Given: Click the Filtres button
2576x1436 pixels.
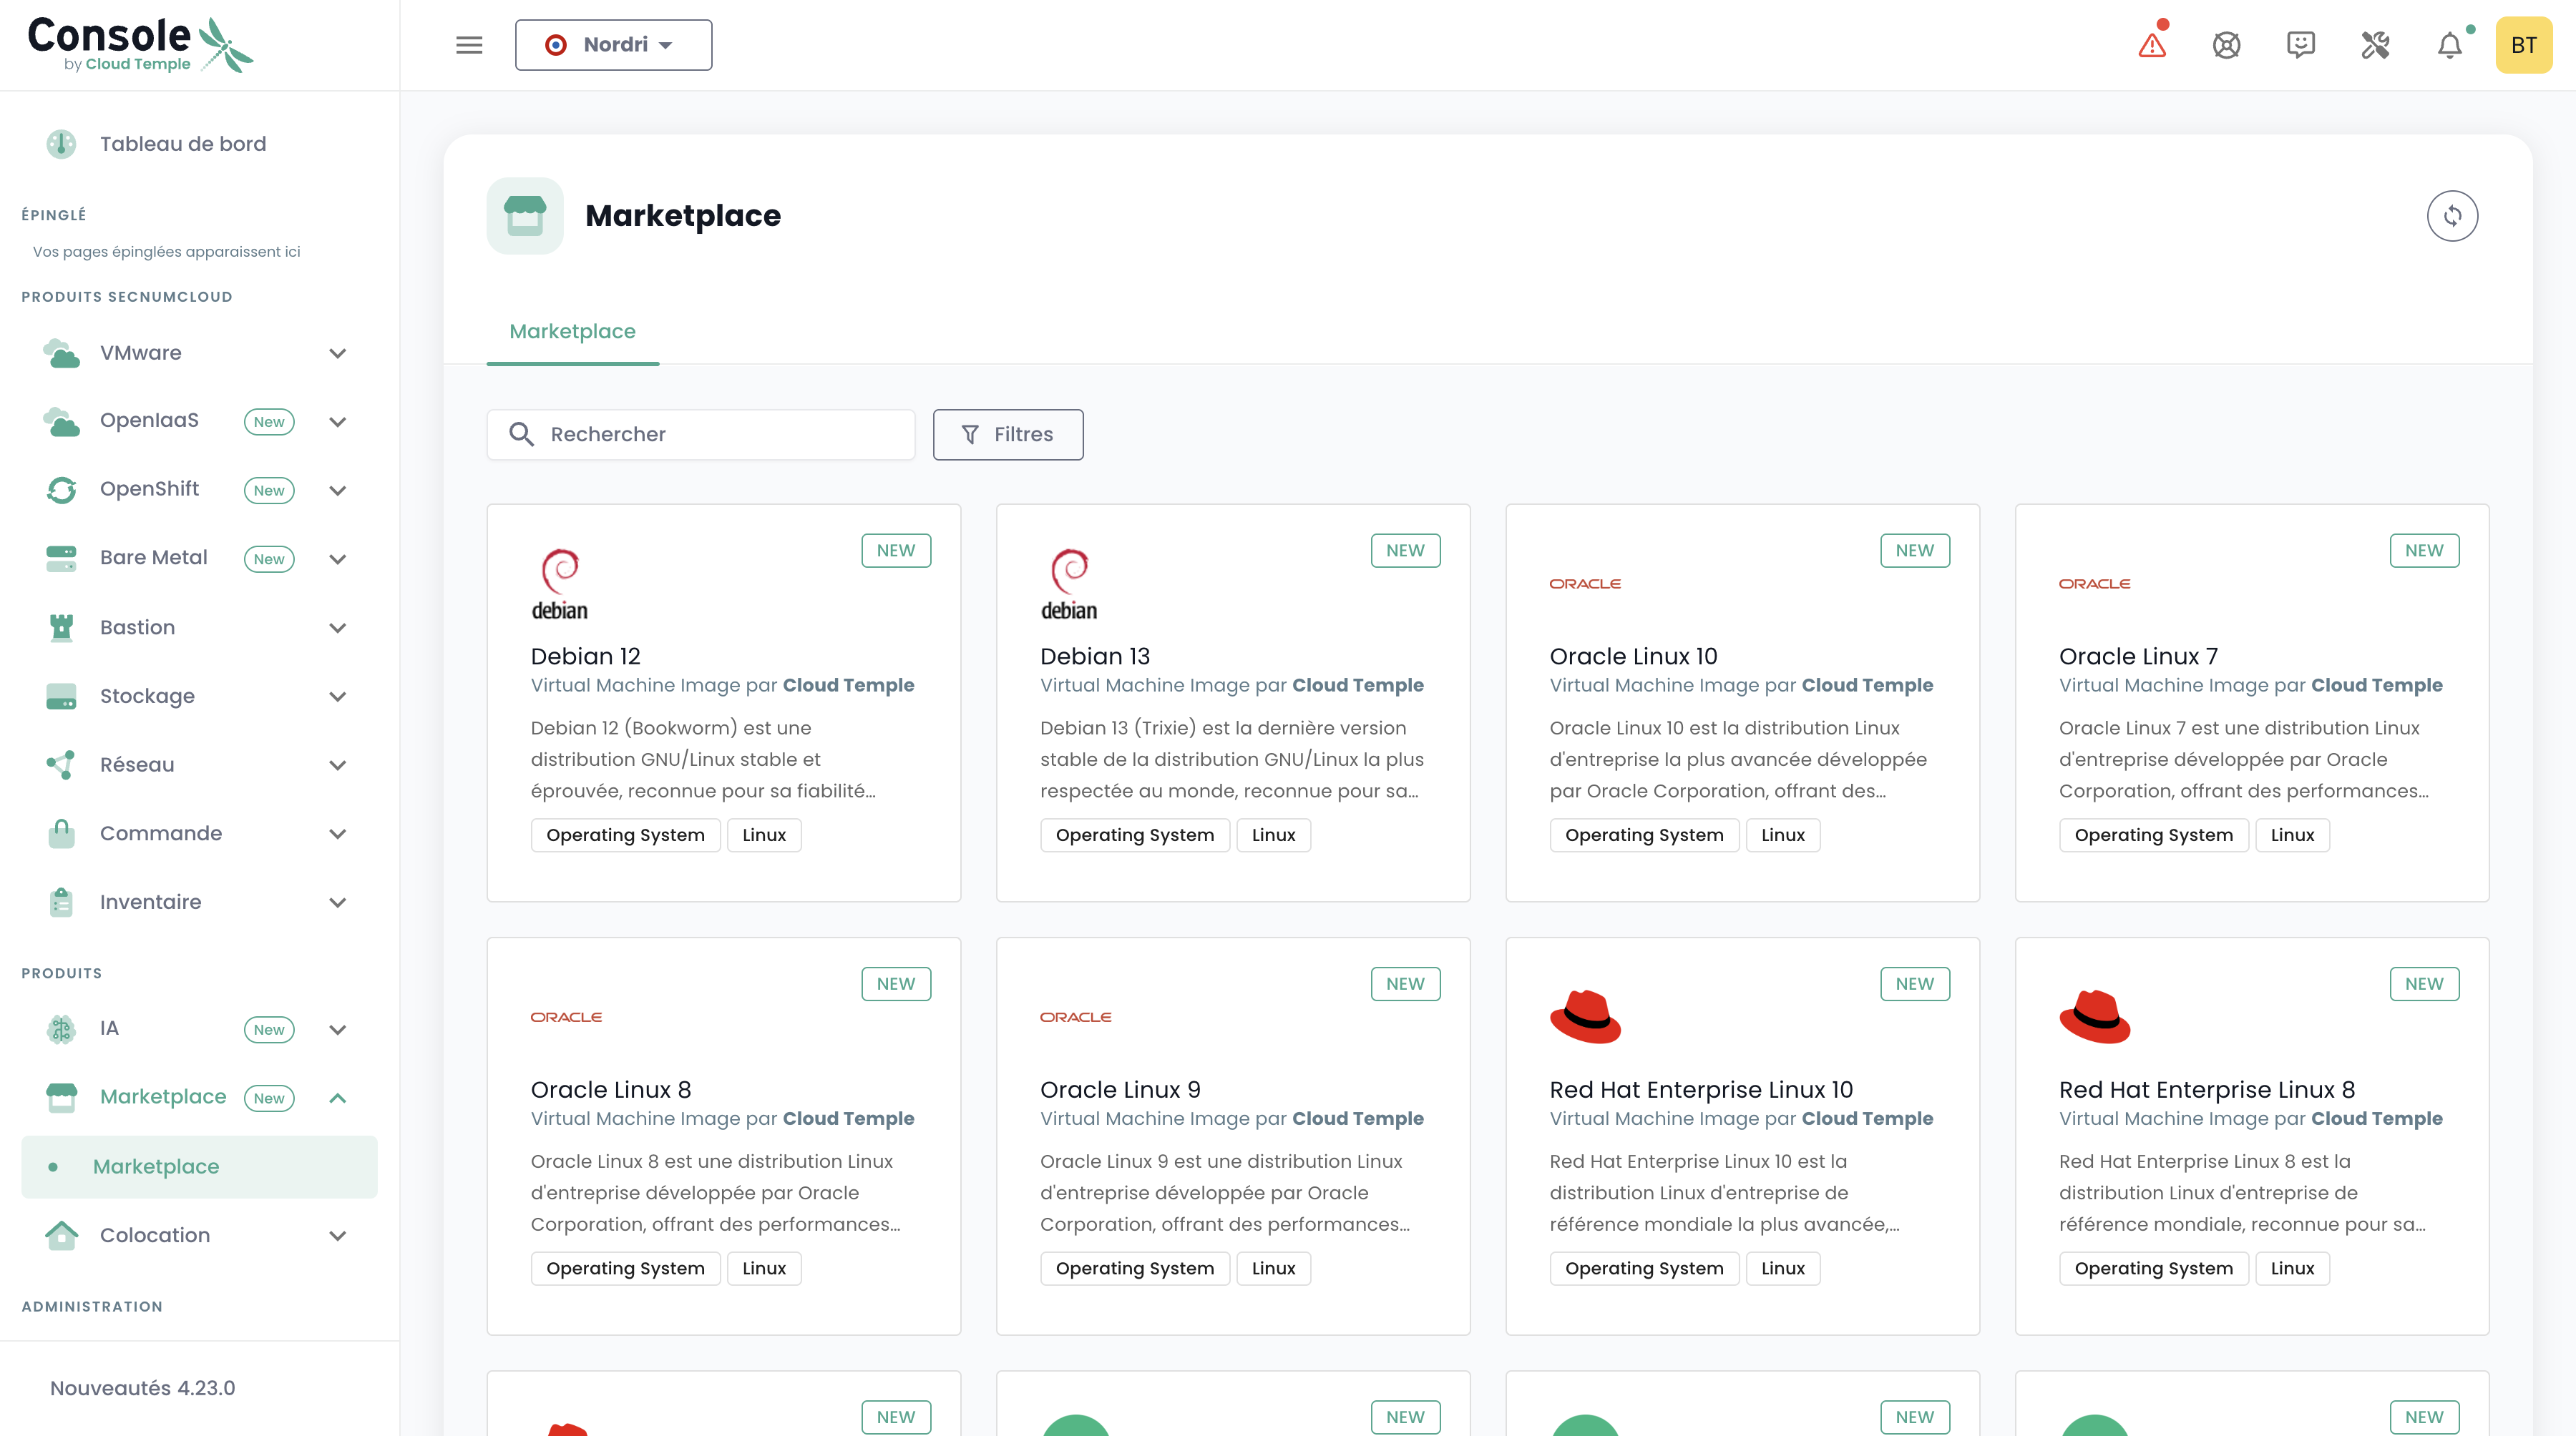Looking at the screenshot, I should (1007, 435).
